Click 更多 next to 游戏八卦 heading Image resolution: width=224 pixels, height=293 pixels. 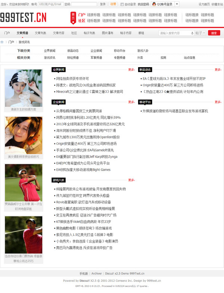(131, 180)
